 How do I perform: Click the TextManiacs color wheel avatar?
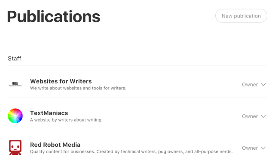pyautogui.click(x=15, y=116)
